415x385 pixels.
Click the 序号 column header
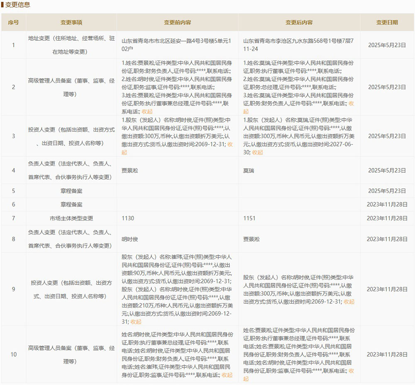pos(14,22)
